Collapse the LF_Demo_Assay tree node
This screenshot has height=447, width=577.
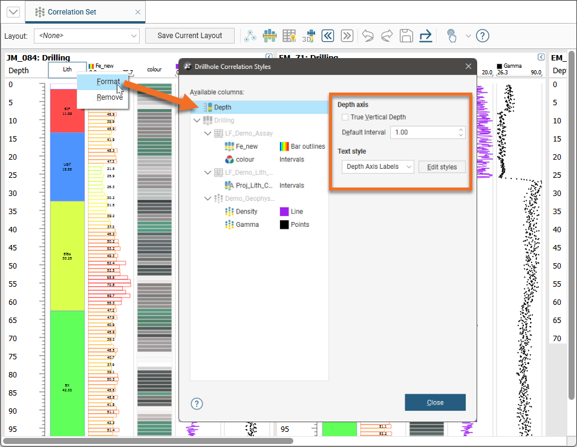209,133
